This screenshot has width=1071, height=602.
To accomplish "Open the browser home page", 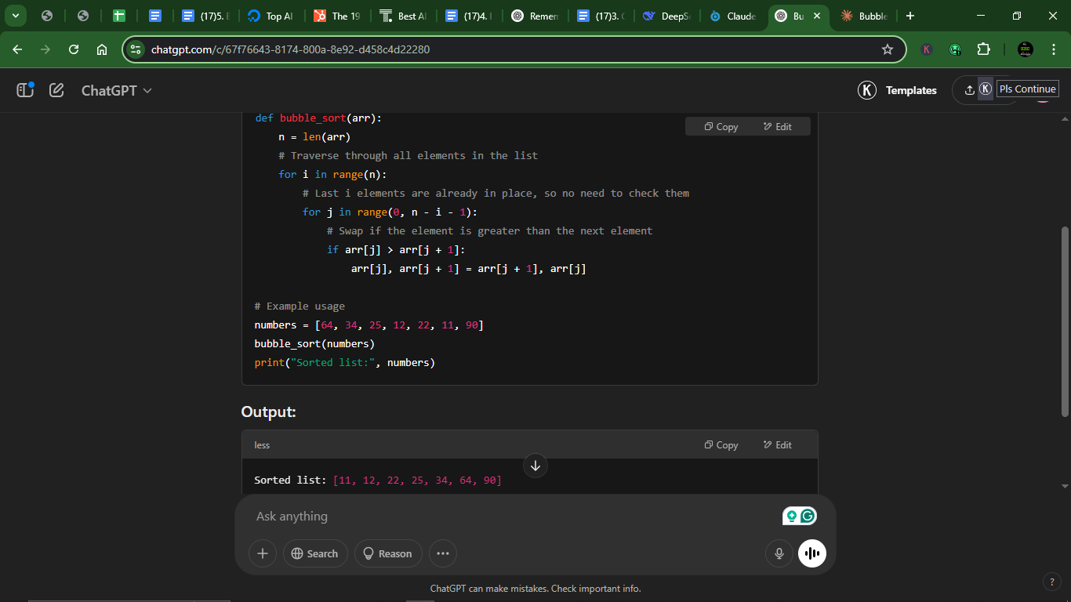I will [102, 49].
